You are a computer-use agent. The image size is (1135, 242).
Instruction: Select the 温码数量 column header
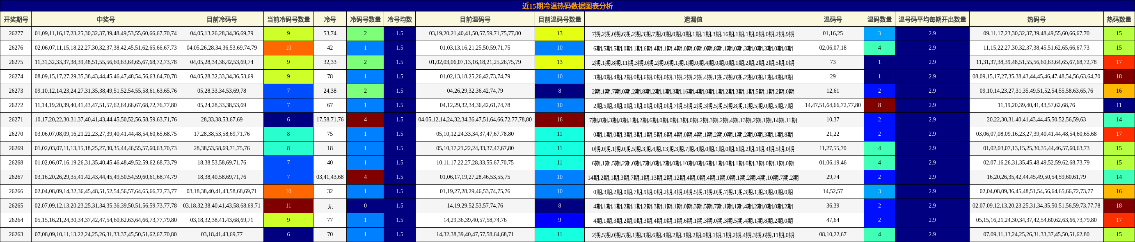(879, 19)
